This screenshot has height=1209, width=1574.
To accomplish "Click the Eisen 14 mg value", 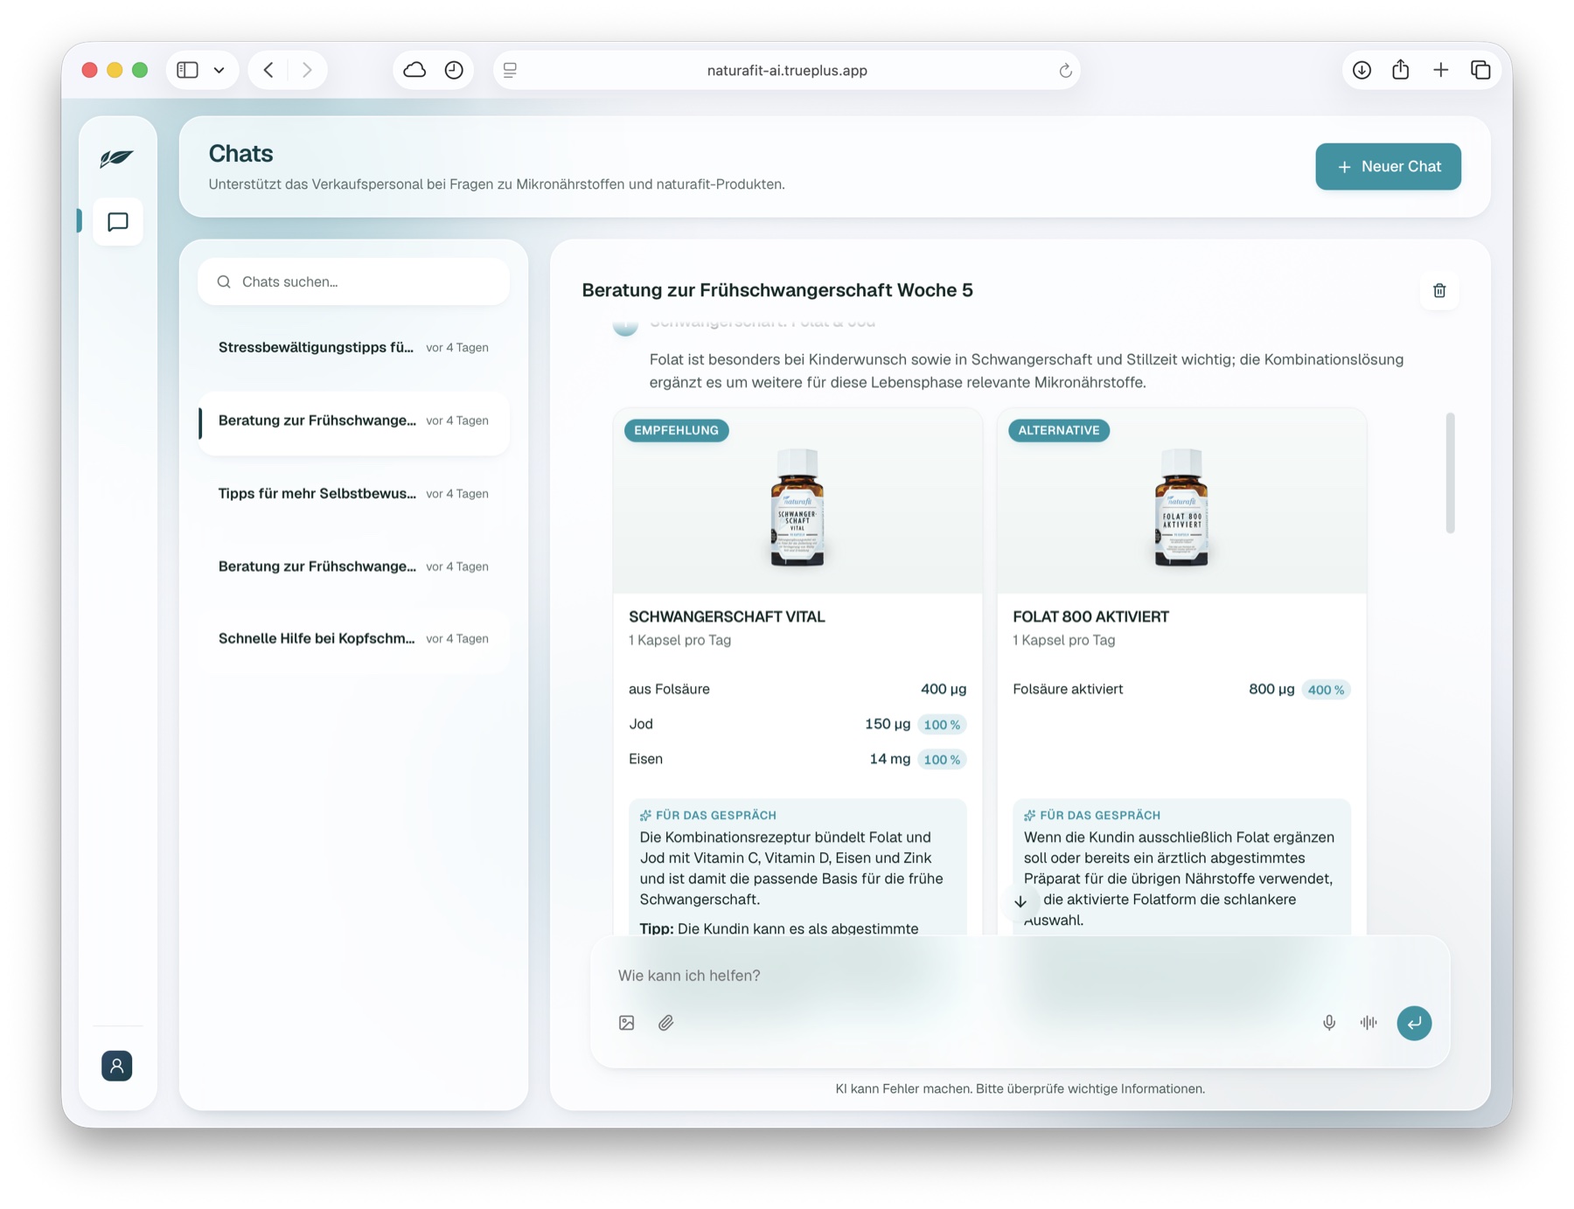I will (889, 759).
